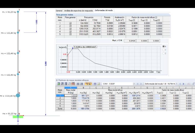The height and width of the screenshot is (133, 195).
Task: Click column header A in the results table
Action: click(71, 88)
